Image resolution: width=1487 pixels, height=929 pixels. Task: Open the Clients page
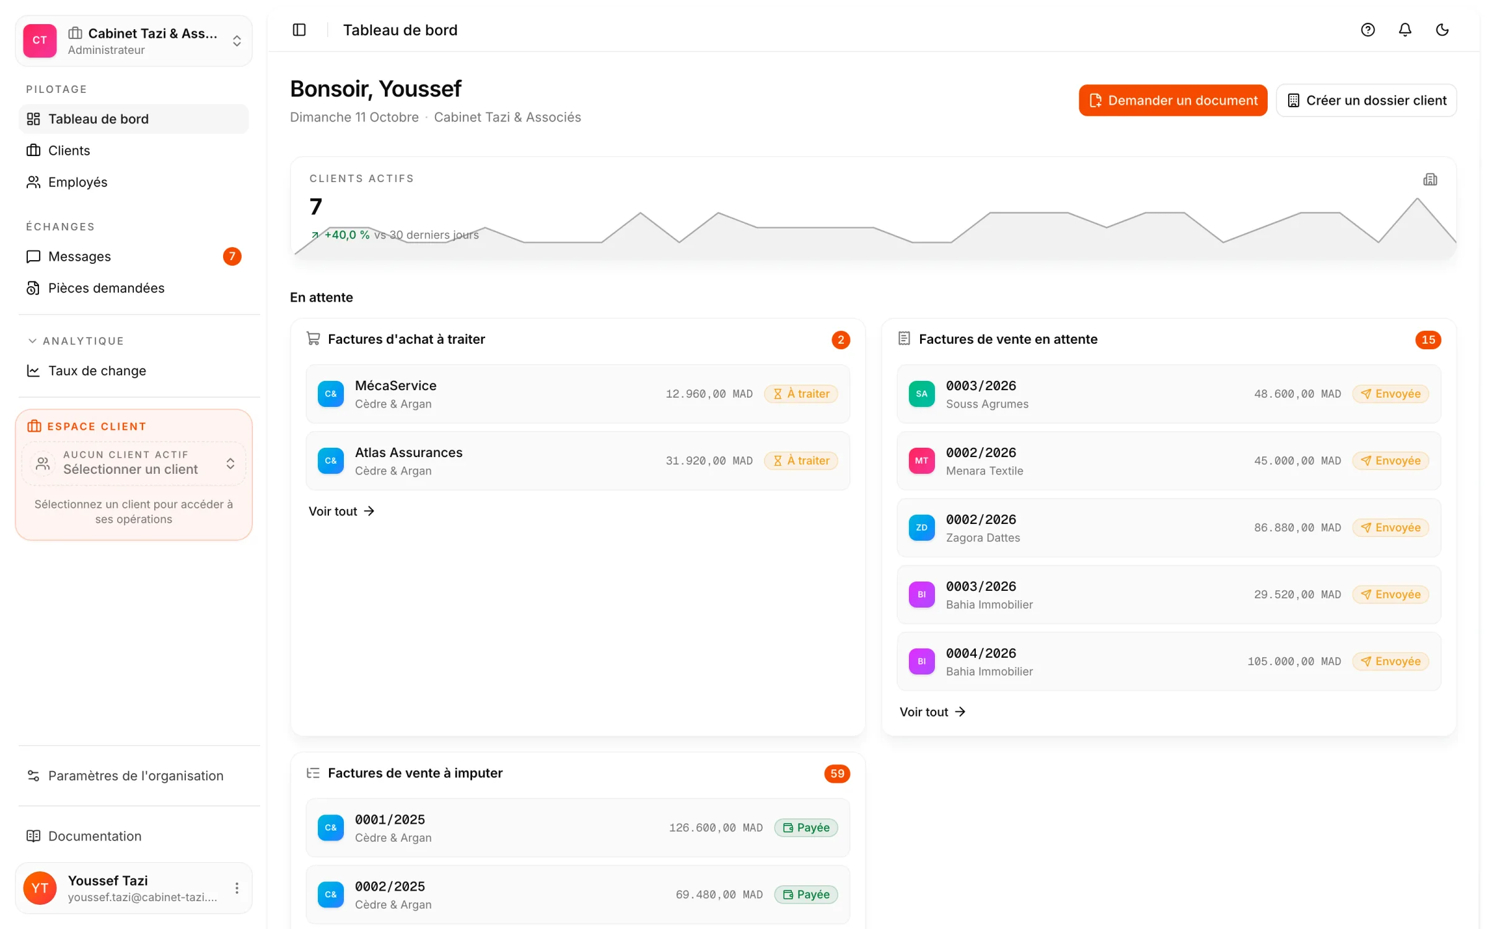(134, 150)
